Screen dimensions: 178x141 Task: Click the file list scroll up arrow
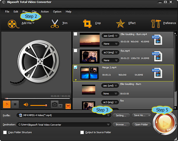point(175,33)
